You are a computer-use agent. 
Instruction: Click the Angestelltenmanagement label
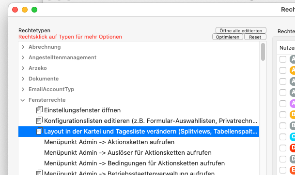click(x=62, y=57)
